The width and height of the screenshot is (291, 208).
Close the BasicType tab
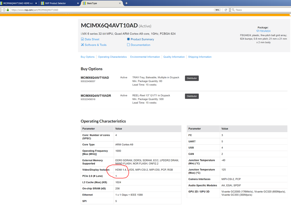point(120,3)
